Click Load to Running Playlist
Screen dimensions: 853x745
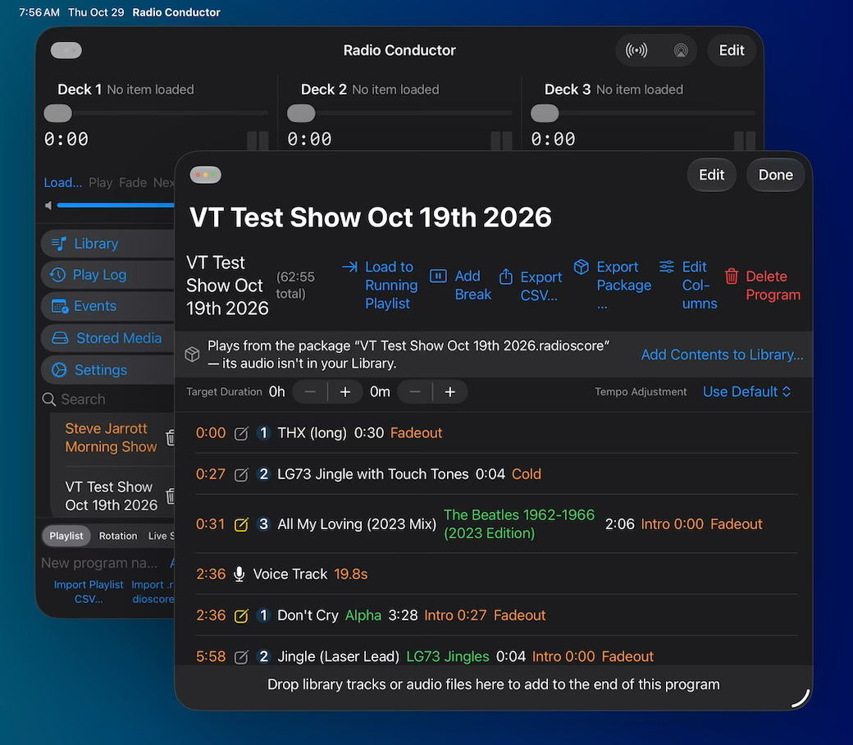381,286
